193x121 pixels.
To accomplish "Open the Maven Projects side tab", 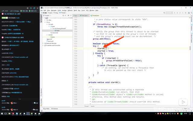I will (192, 38).
